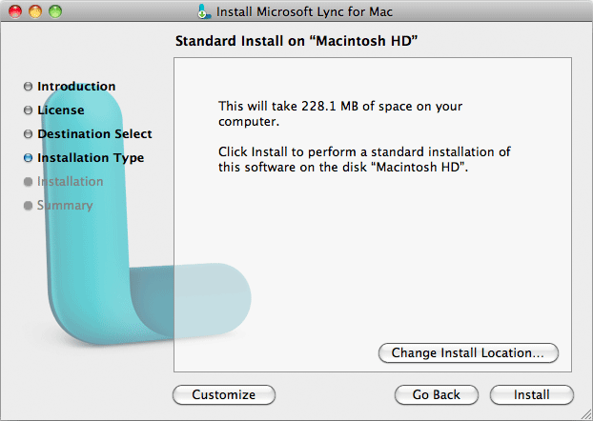Click the Lync installer title bar icon
Viewport: 593px width, 421px height.
click(x=204, y=11)
